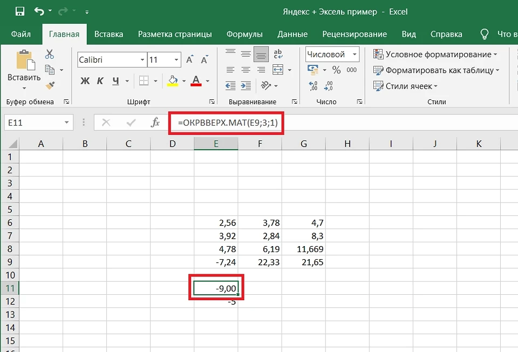Click the yellow fill color swatch
Screen dimensions: 518x352
click(x=172, y=85)
